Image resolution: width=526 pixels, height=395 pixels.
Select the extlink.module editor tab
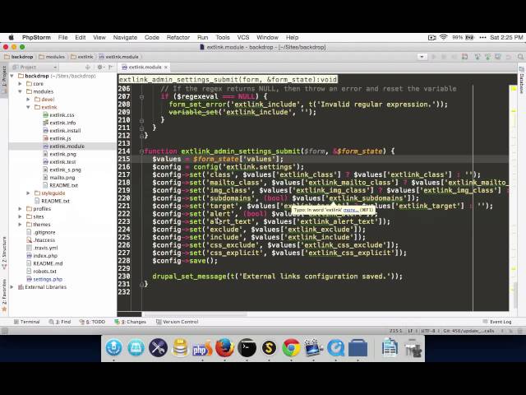[142, 67]
